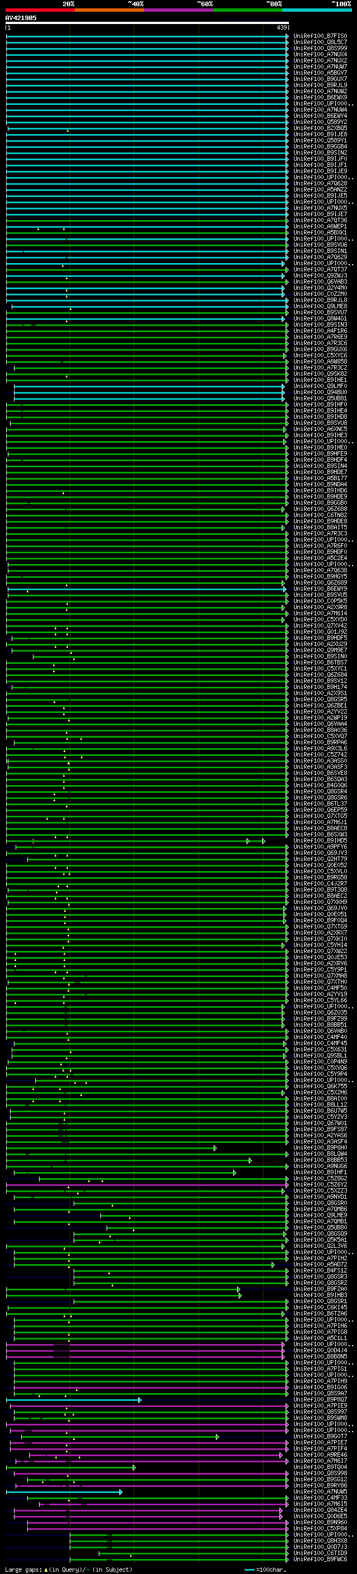Select the UniRef100_B9SWM8 label
357x1574 pixels.
coord(320,1417)
